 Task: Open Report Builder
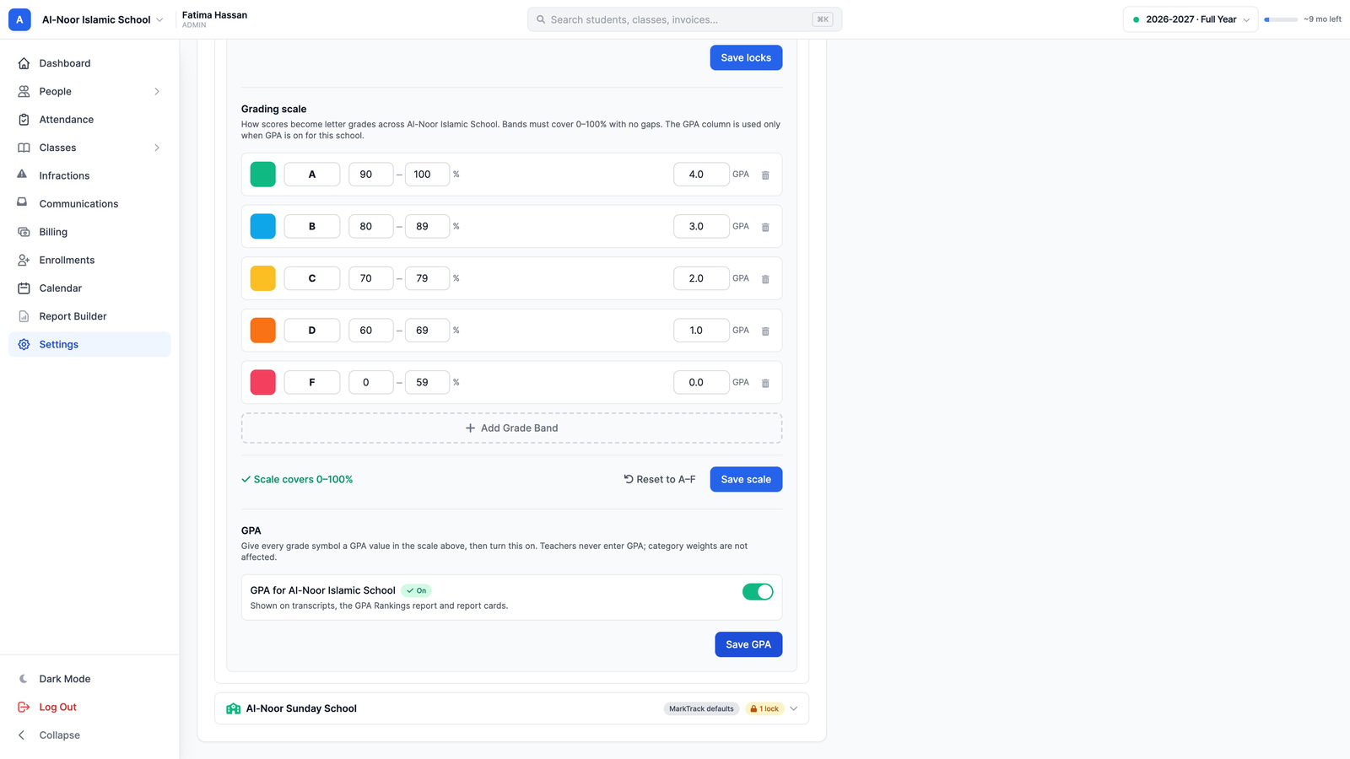(x=89, y=316)
